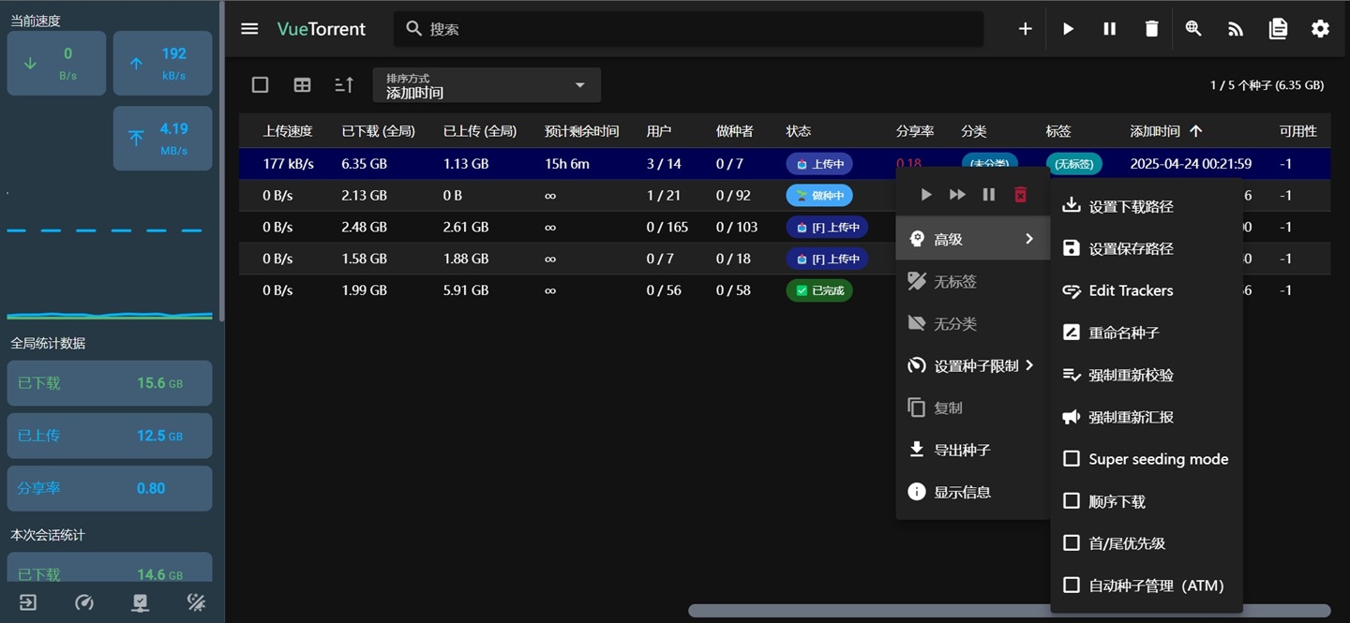Click the add torrent plus icon
The width and height of the screenshot is (1350, 623).
click(1025, 29)
